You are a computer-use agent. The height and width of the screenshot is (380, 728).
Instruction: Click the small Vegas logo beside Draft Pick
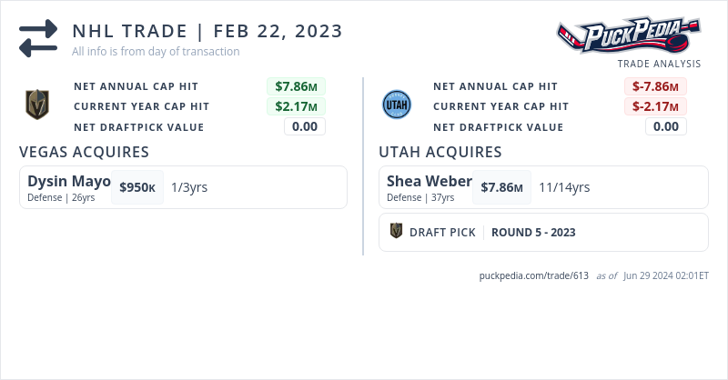(x=396, y=232)
